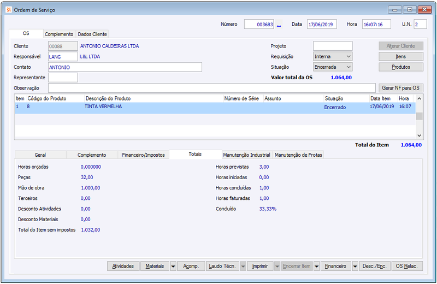Open the Atividades button

[x=123, y=266]
